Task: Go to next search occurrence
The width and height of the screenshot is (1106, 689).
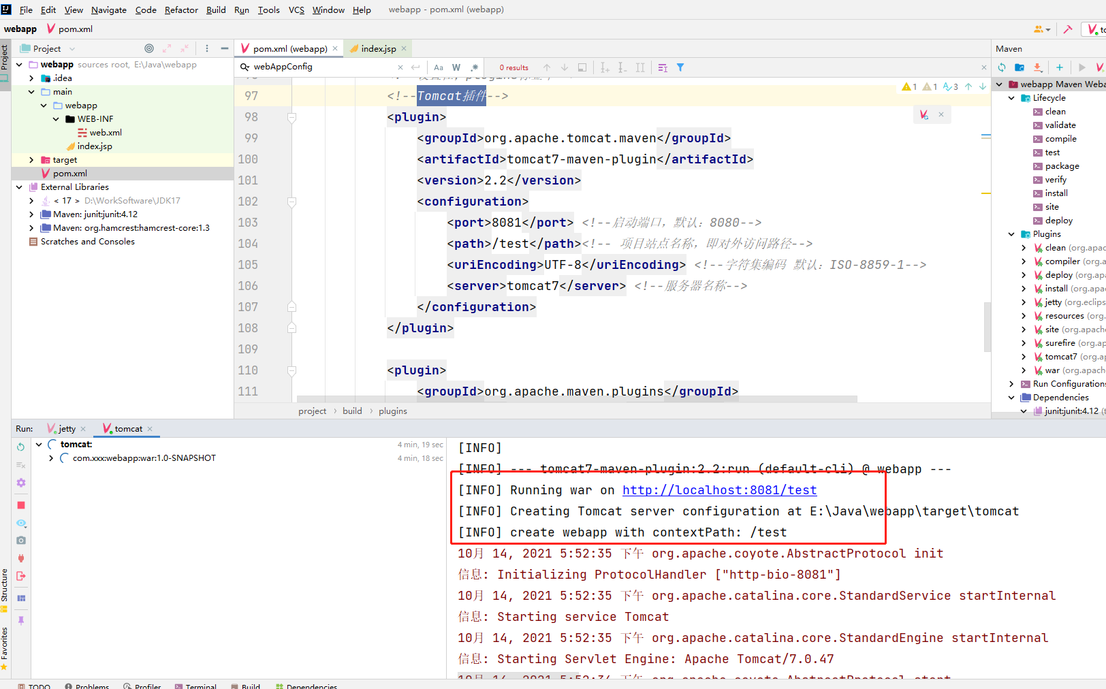Action: (565, 67)
